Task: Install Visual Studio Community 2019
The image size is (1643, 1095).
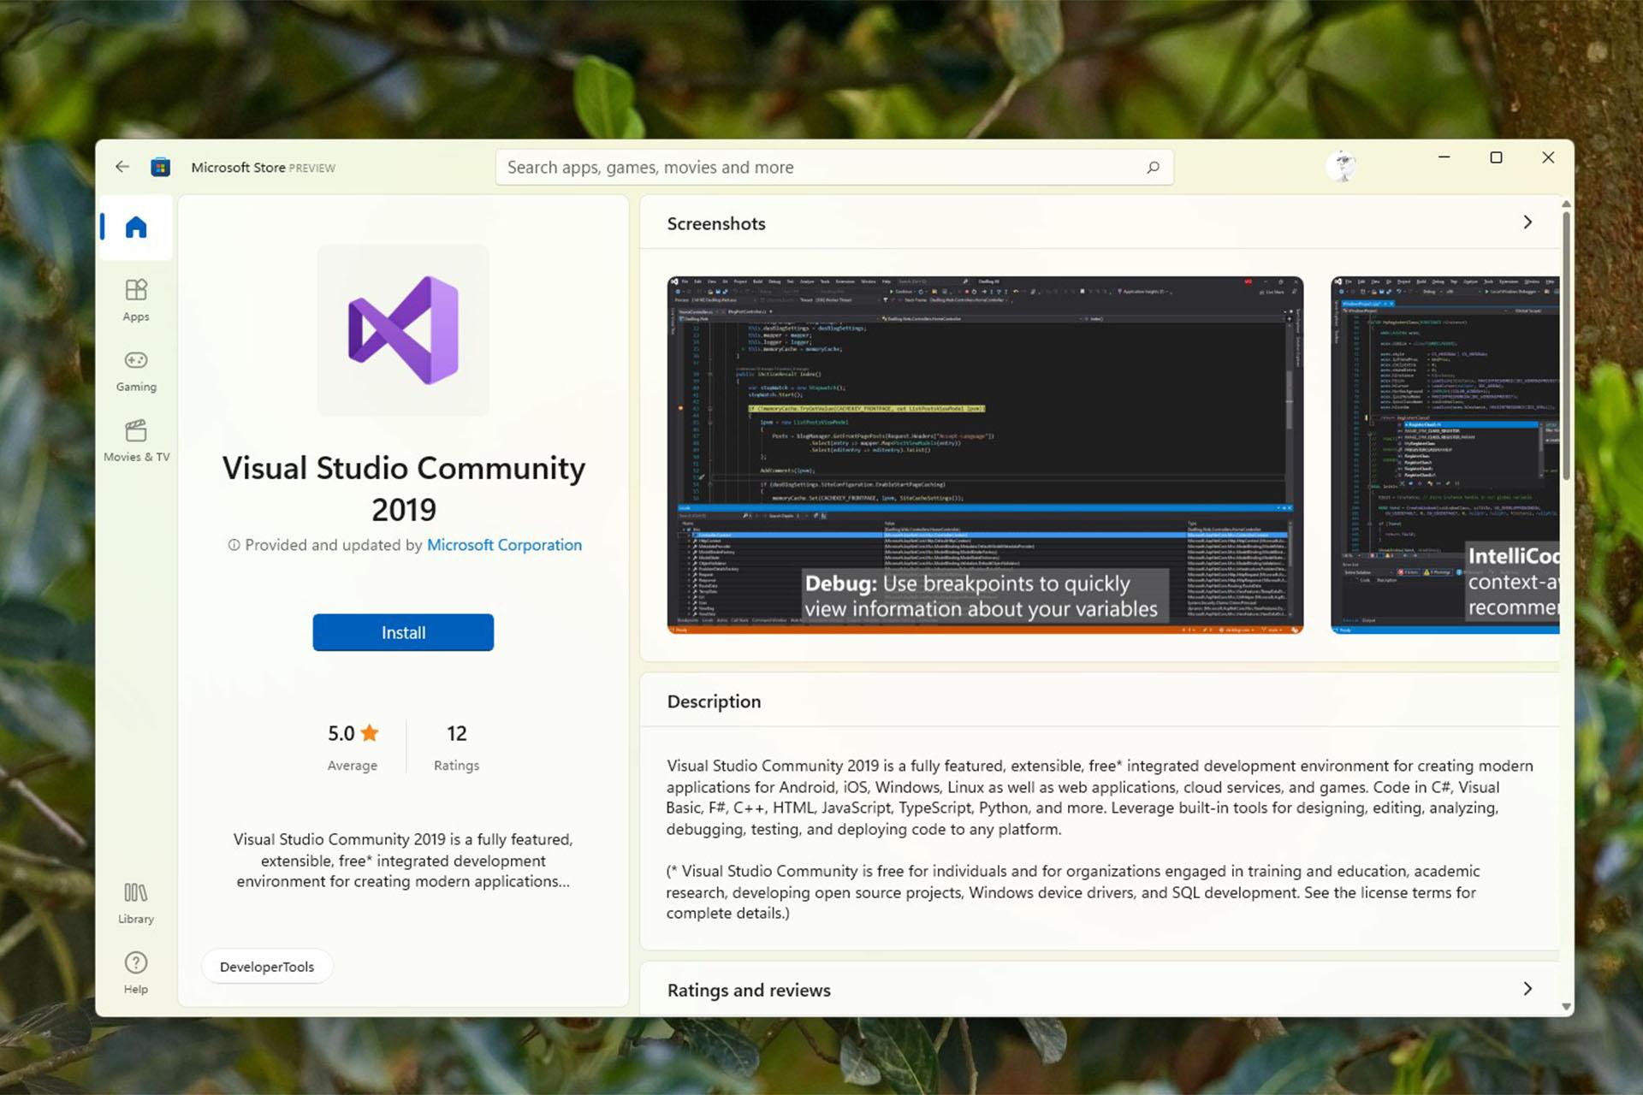Action: [403, 632]
